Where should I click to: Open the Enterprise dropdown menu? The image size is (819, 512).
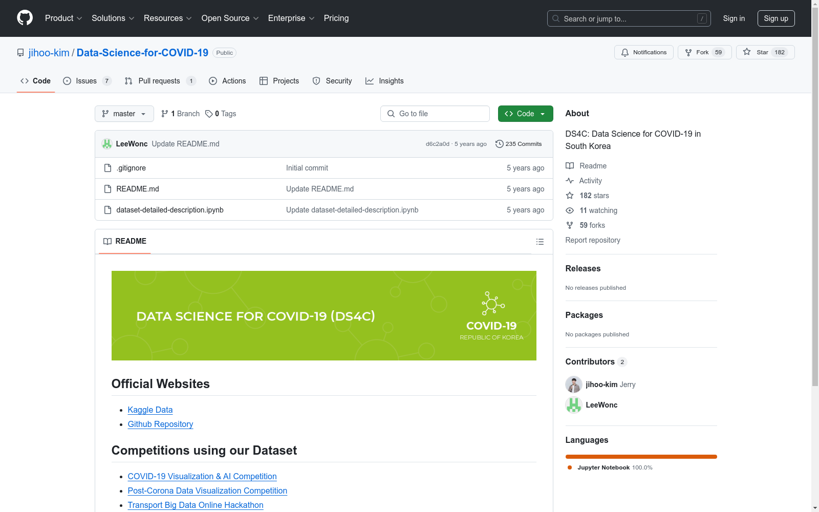291,18
